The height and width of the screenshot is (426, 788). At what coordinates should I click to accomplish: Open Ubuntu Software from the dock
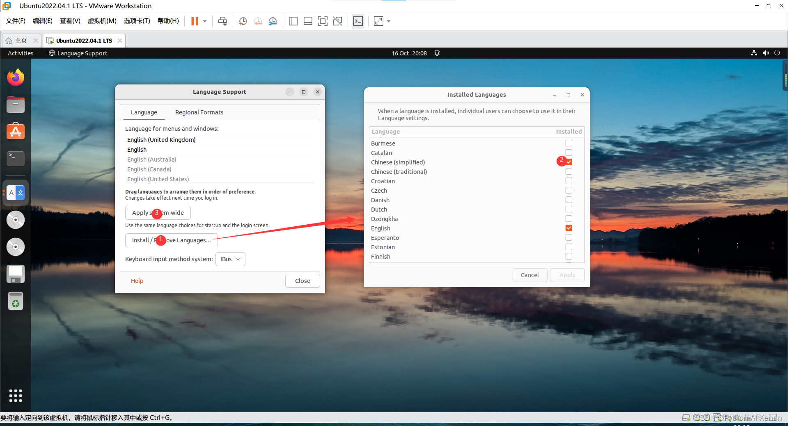pos(16,132)
